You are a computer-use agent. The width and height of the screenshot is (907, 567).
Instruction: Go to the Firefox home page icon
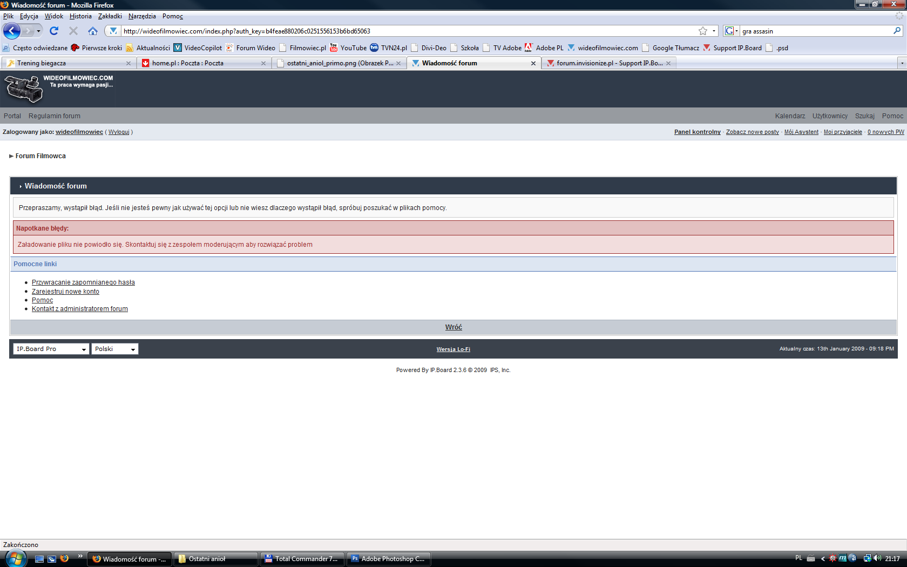(x=93, y=31)
